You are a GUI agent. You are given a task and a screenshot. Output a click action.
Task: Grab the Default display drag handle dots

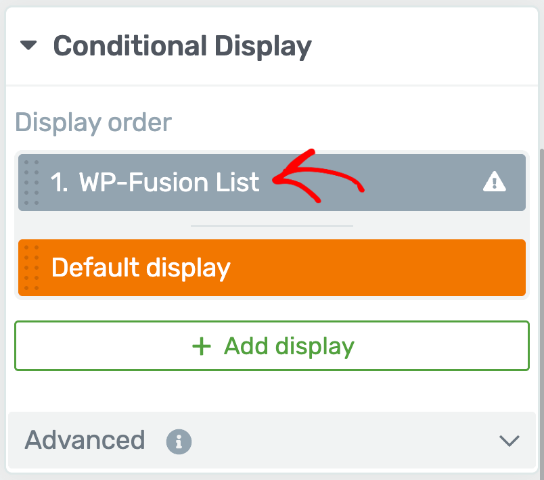point(31,268)
